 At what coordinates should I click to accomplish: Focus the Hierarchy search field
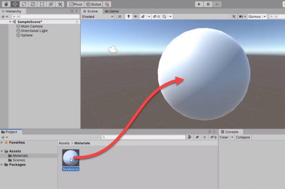point(46,17)
